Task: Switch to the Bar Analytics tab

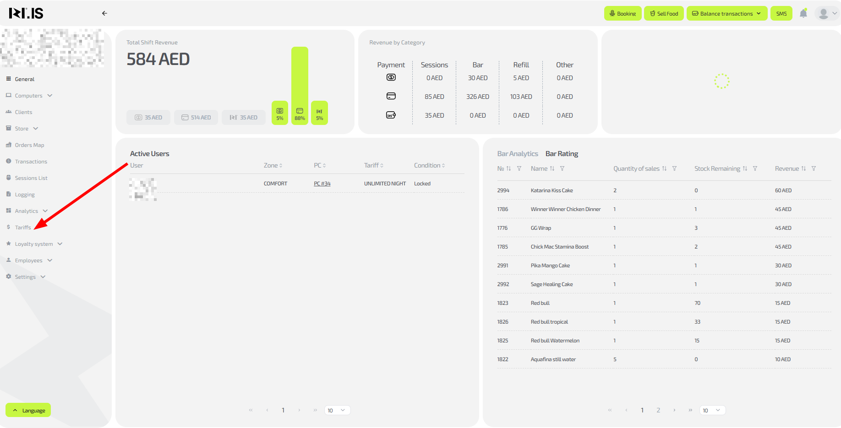Action: coord(517,154)
